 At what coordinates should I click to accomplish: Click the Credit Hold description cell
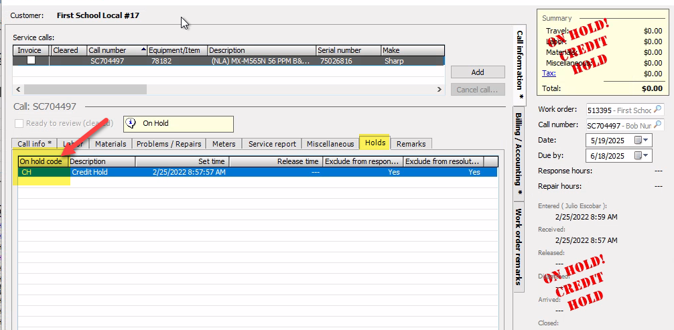pos(102,172)
